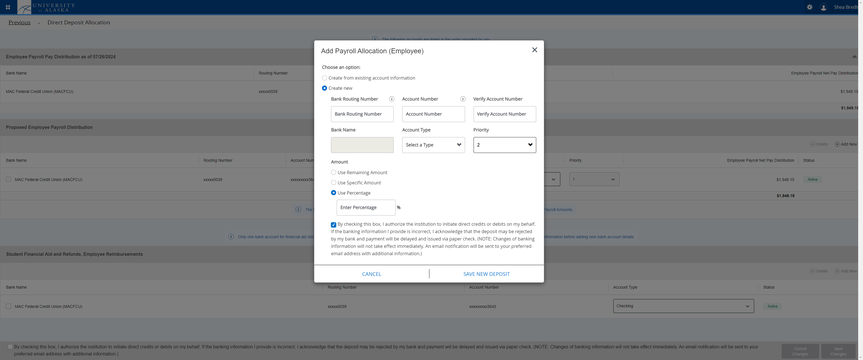Image resolution: width=863 pixels, height=360 pixels.
Task: Select the Create new radio option
Action: tap(324, 88)
